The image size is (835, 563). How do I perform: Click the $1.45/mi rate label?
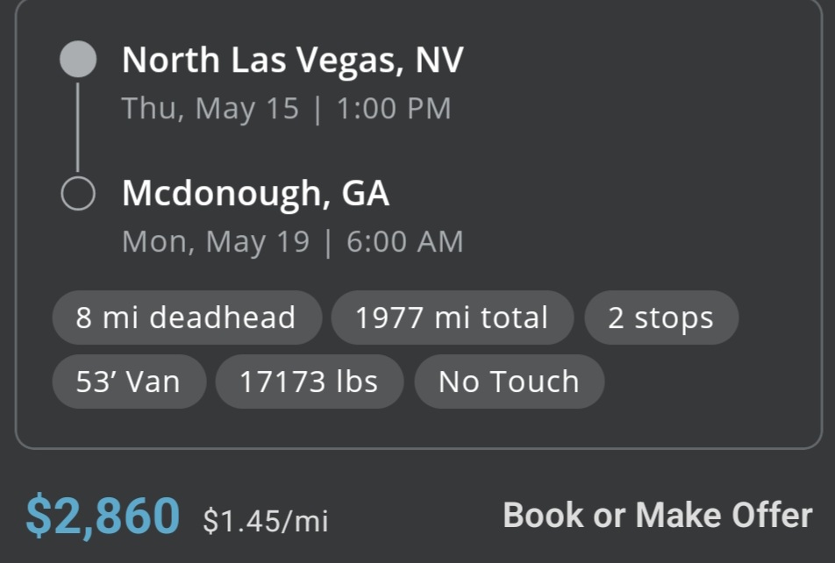coord(266,521)
